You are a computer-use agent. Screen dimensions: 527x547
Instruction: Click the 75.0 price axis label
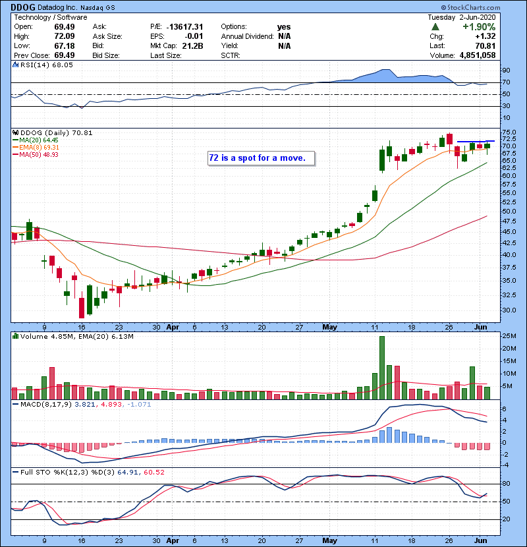coord(509,132)
